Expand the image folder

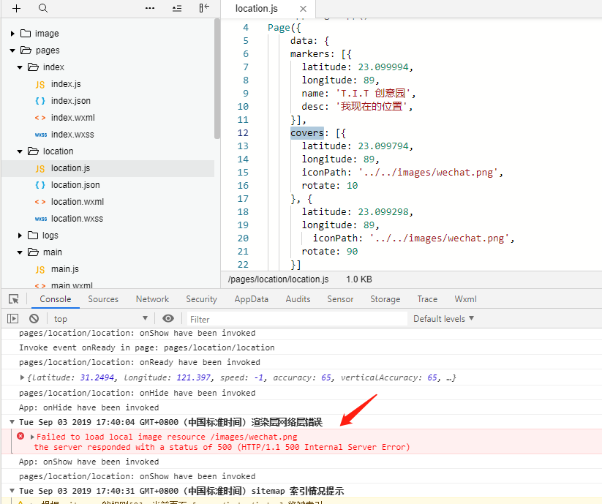(x=13, y=34)
